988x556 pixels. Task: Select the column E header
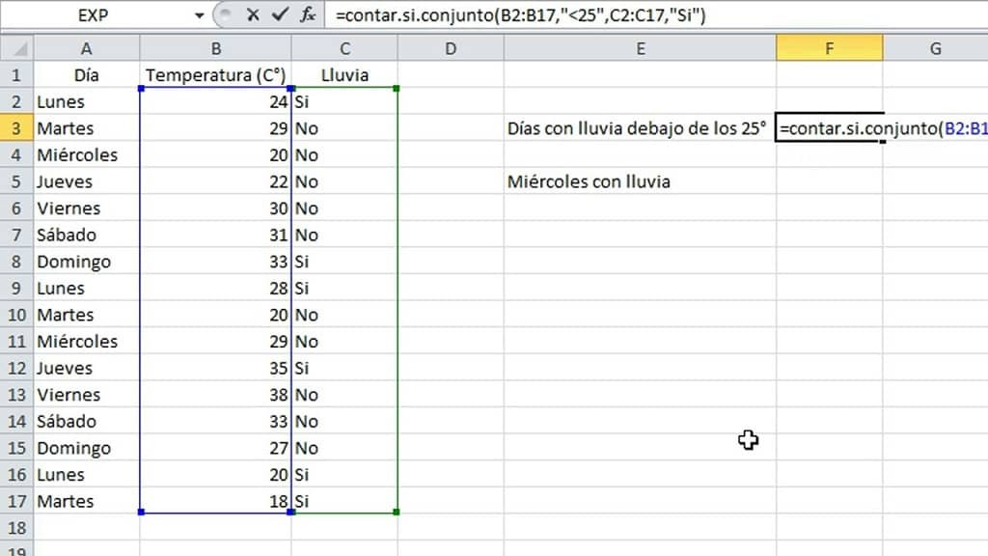coord(640,48)
